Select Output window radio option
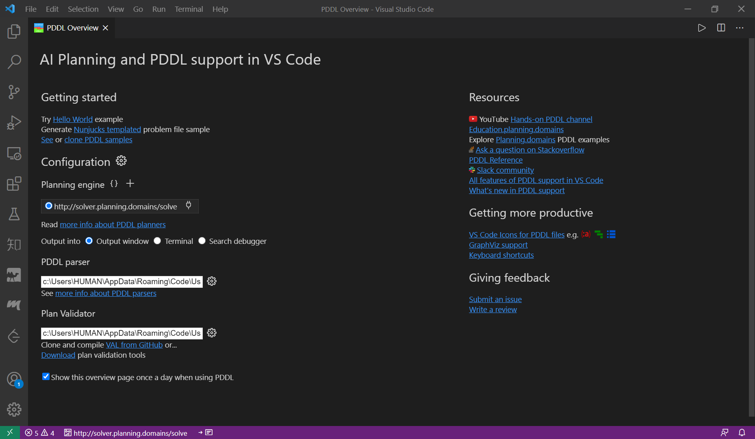 pyautogui.click(x=89, y=241)
